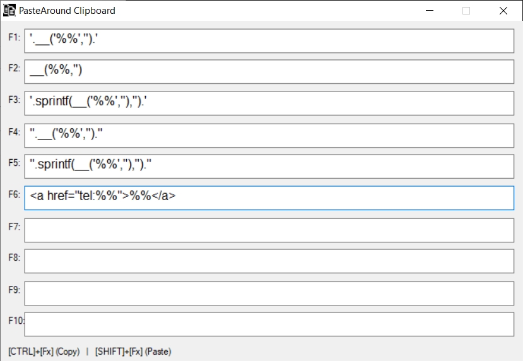This screenshot has width=523, height=361.
Task: Click the empty F10 text box
Action: coord(269,324)
